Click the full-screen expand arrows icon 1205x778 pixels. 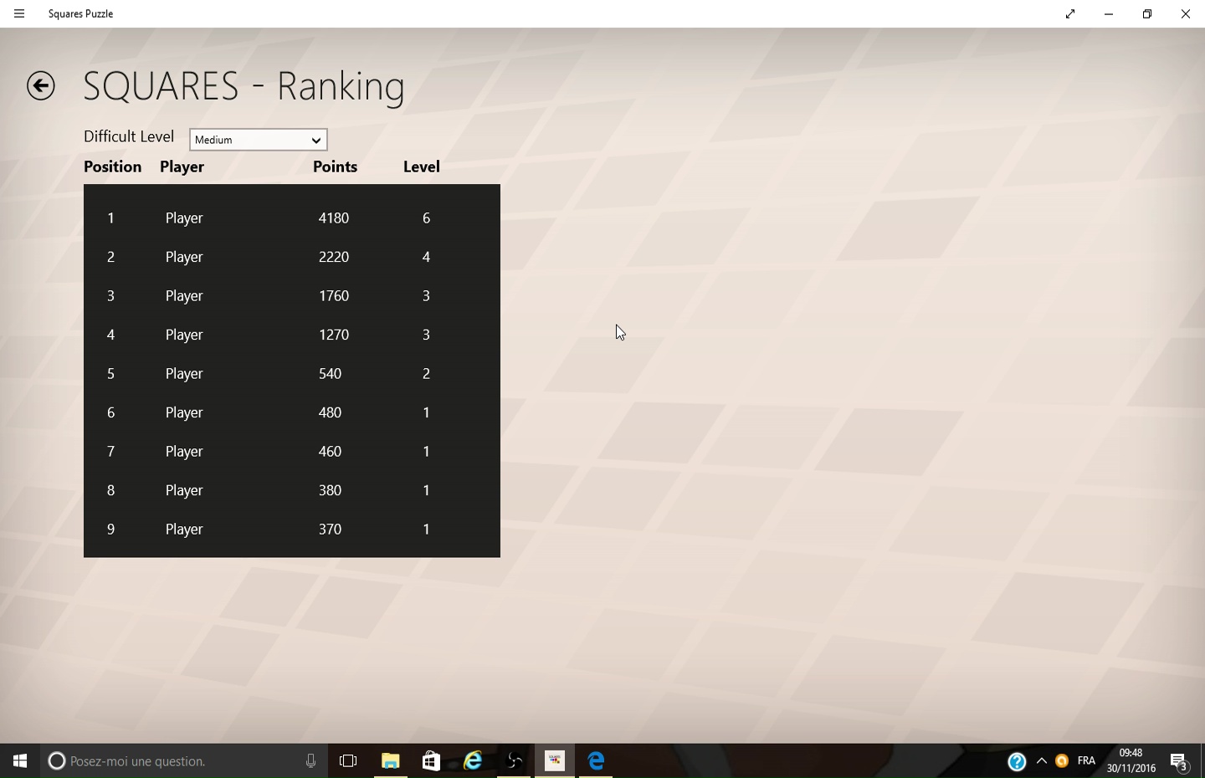pos(1069,13)
